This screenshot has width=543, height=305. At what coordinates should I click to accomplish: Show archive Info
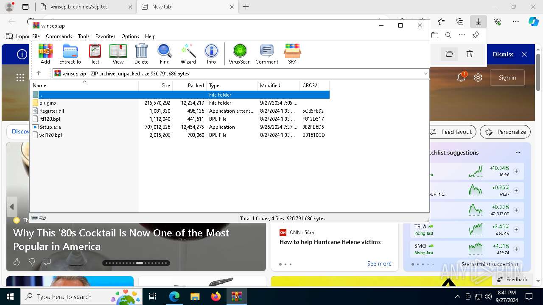point(211,54)
